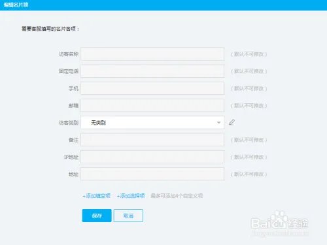The height and width of the screenshot is (245, 327).
Task: Click the 默认不可修改 note beside 邮箱
Action: (249, 106)
